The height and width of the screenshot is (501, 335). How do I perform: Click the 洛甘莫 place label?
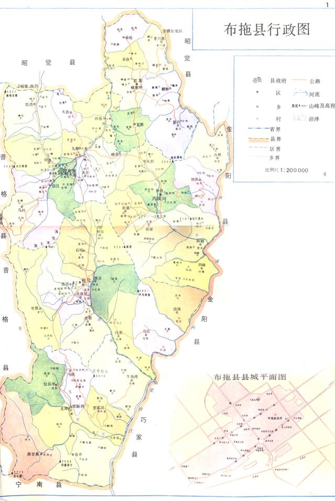[33, 454]
